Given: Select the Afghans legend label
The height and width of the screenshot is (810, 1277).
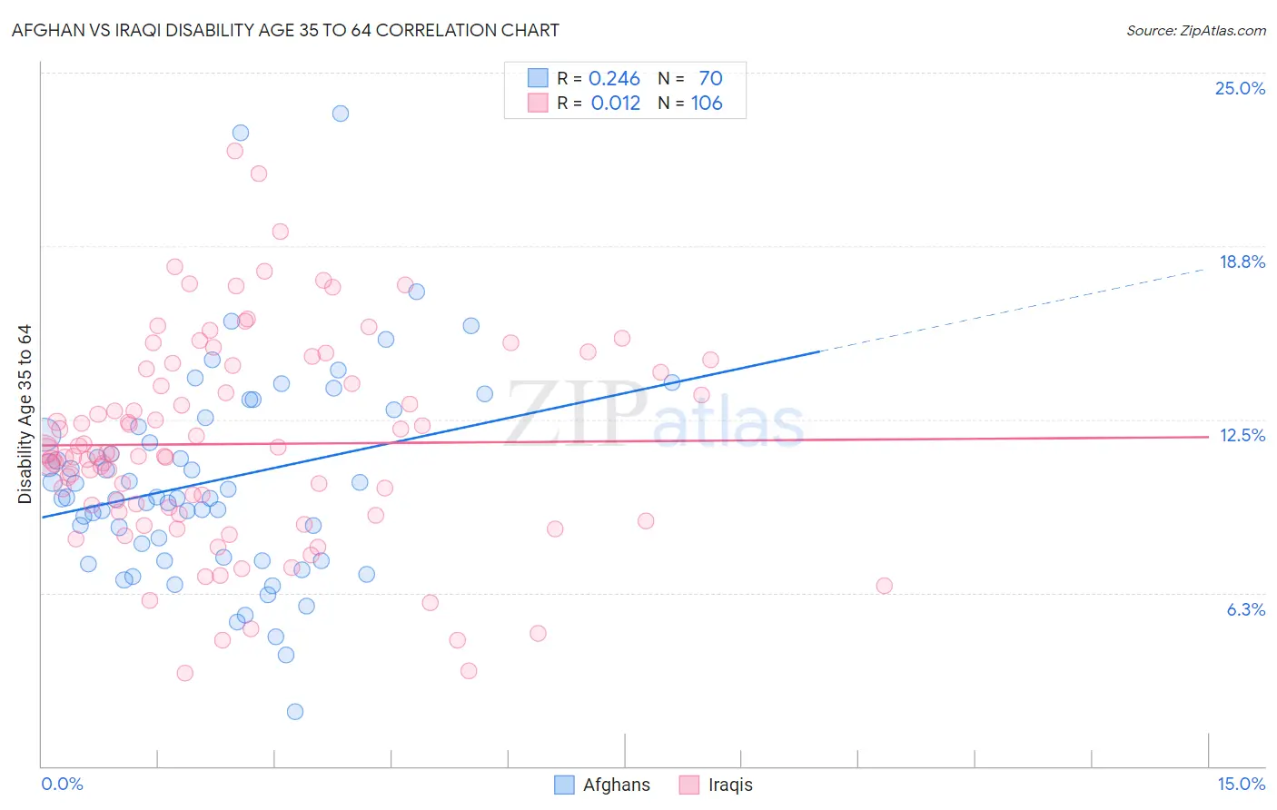Looking at the screenshot, I should point(617,785).
